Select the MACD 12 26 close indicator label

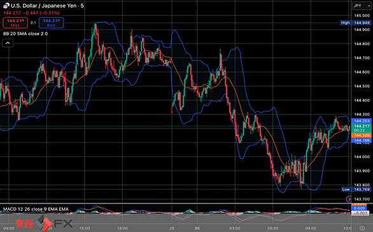coord(36,209)
